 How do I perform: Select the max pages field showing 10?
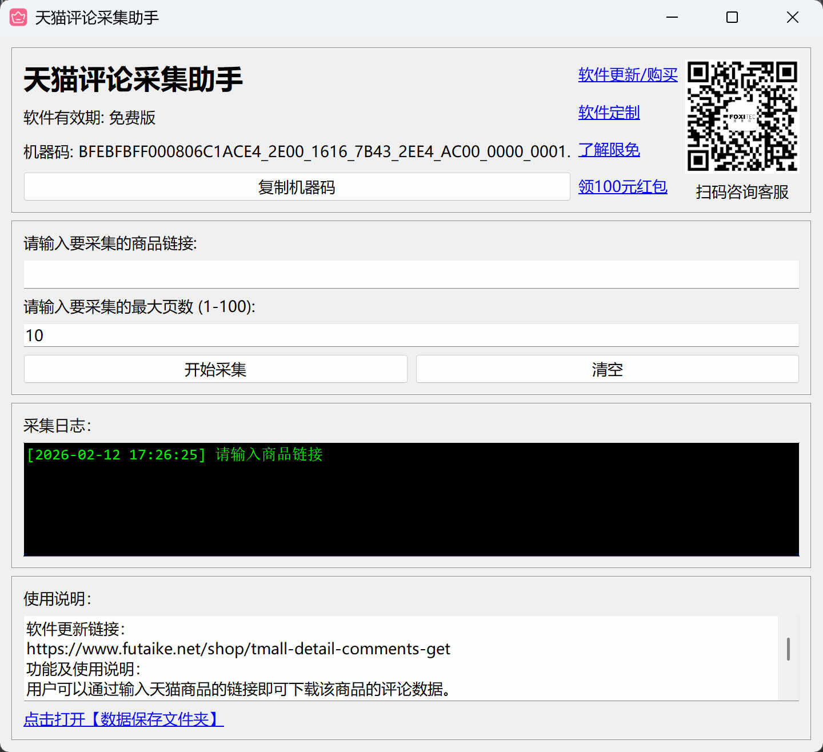pyautogui.click(x=410, y=335)
